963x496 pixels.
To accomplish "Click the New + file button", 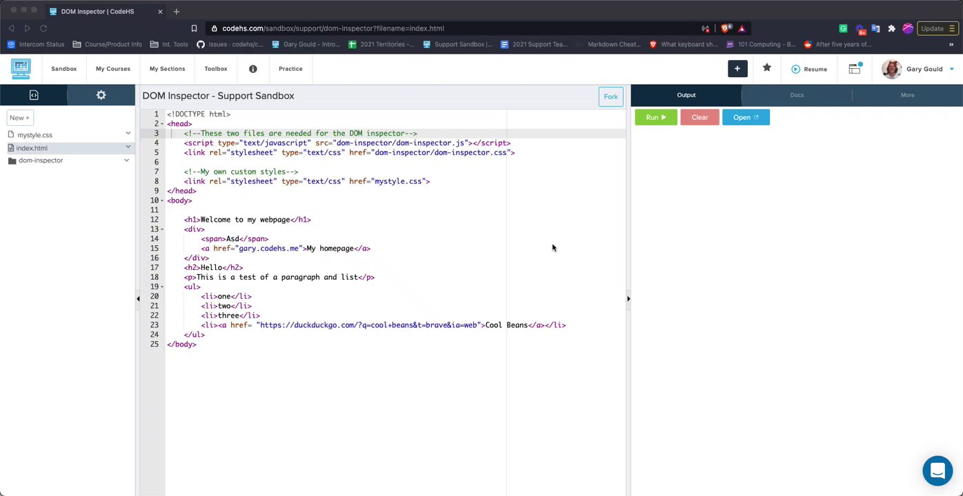I will 19,118.
